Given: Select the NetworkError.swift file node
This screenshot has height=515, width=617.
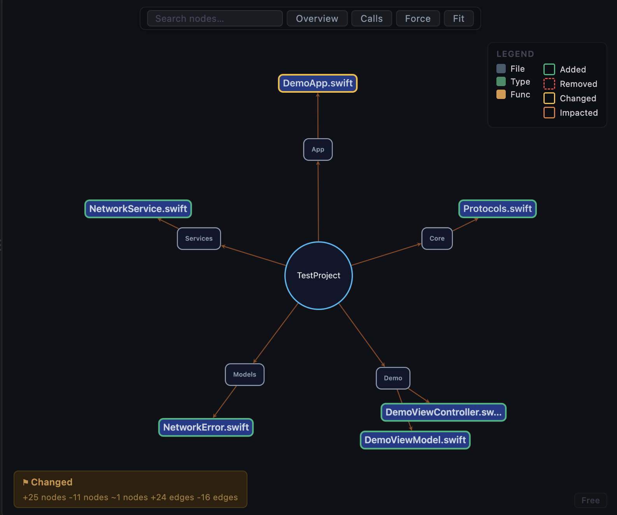Looking at the screenshot, I should (206, 427).
